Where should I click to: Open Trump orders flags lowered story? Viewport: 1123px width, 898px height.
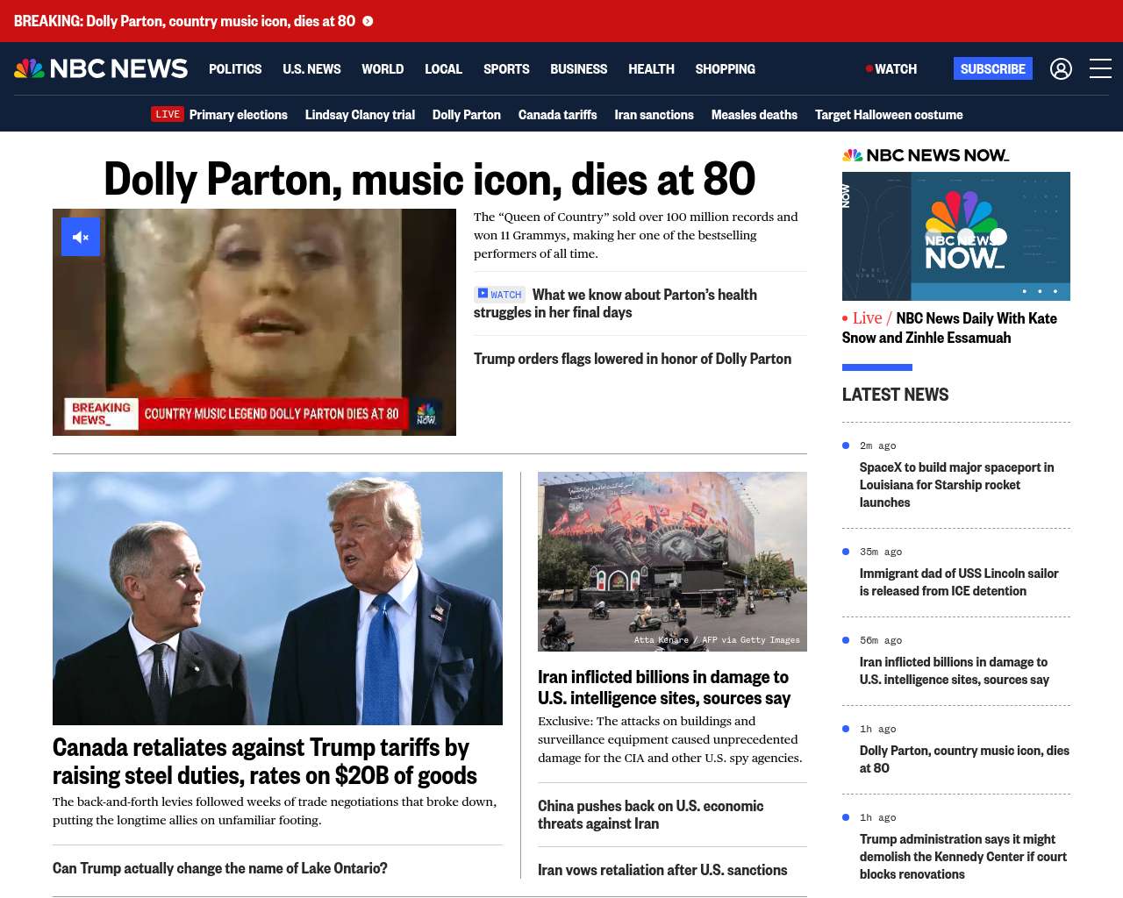click(x=633, y=359)
